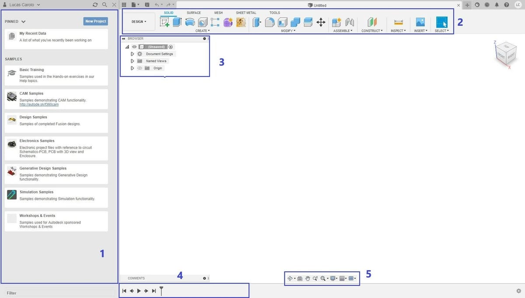The height and width of the screenshot is (298, 525).
Task: Open the data panel grid icon
Action: [x=124, y=5]
